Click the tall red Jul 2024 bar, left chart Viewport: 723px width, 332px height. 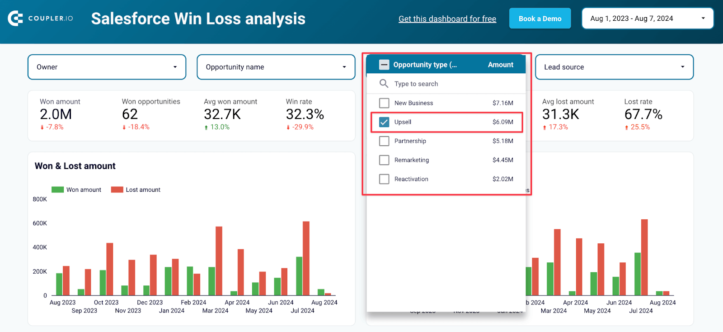(x=306, y=258)
